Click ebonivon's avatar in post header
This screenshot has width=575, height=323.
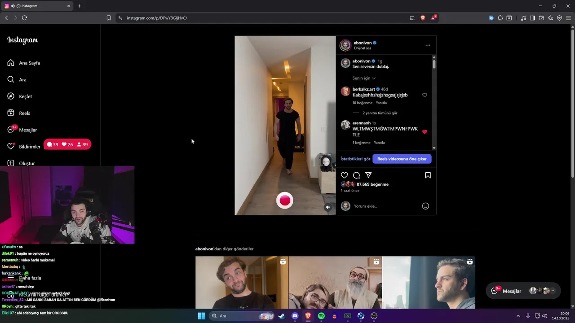point(345,45)
